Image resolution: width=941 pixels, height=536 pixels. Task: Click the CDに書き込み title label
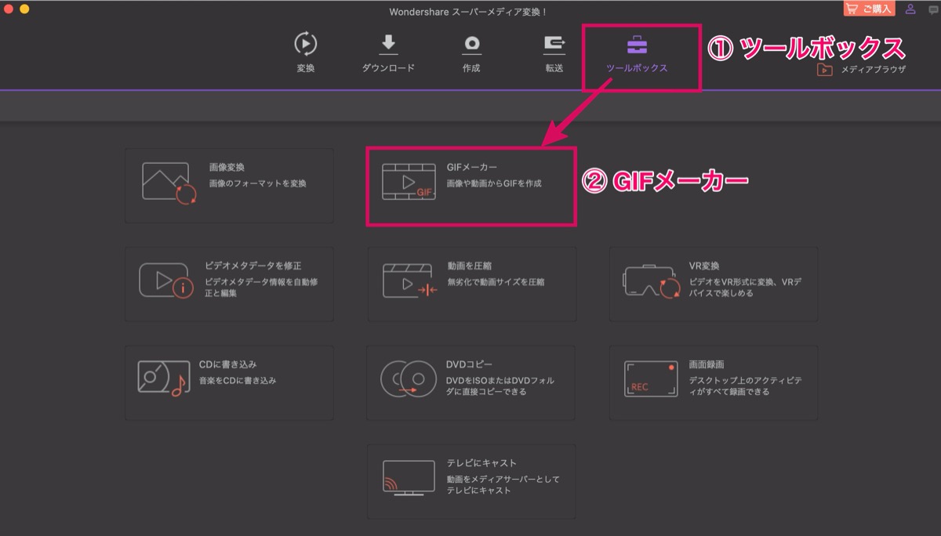pyautogui.click(x=228, y=364)
